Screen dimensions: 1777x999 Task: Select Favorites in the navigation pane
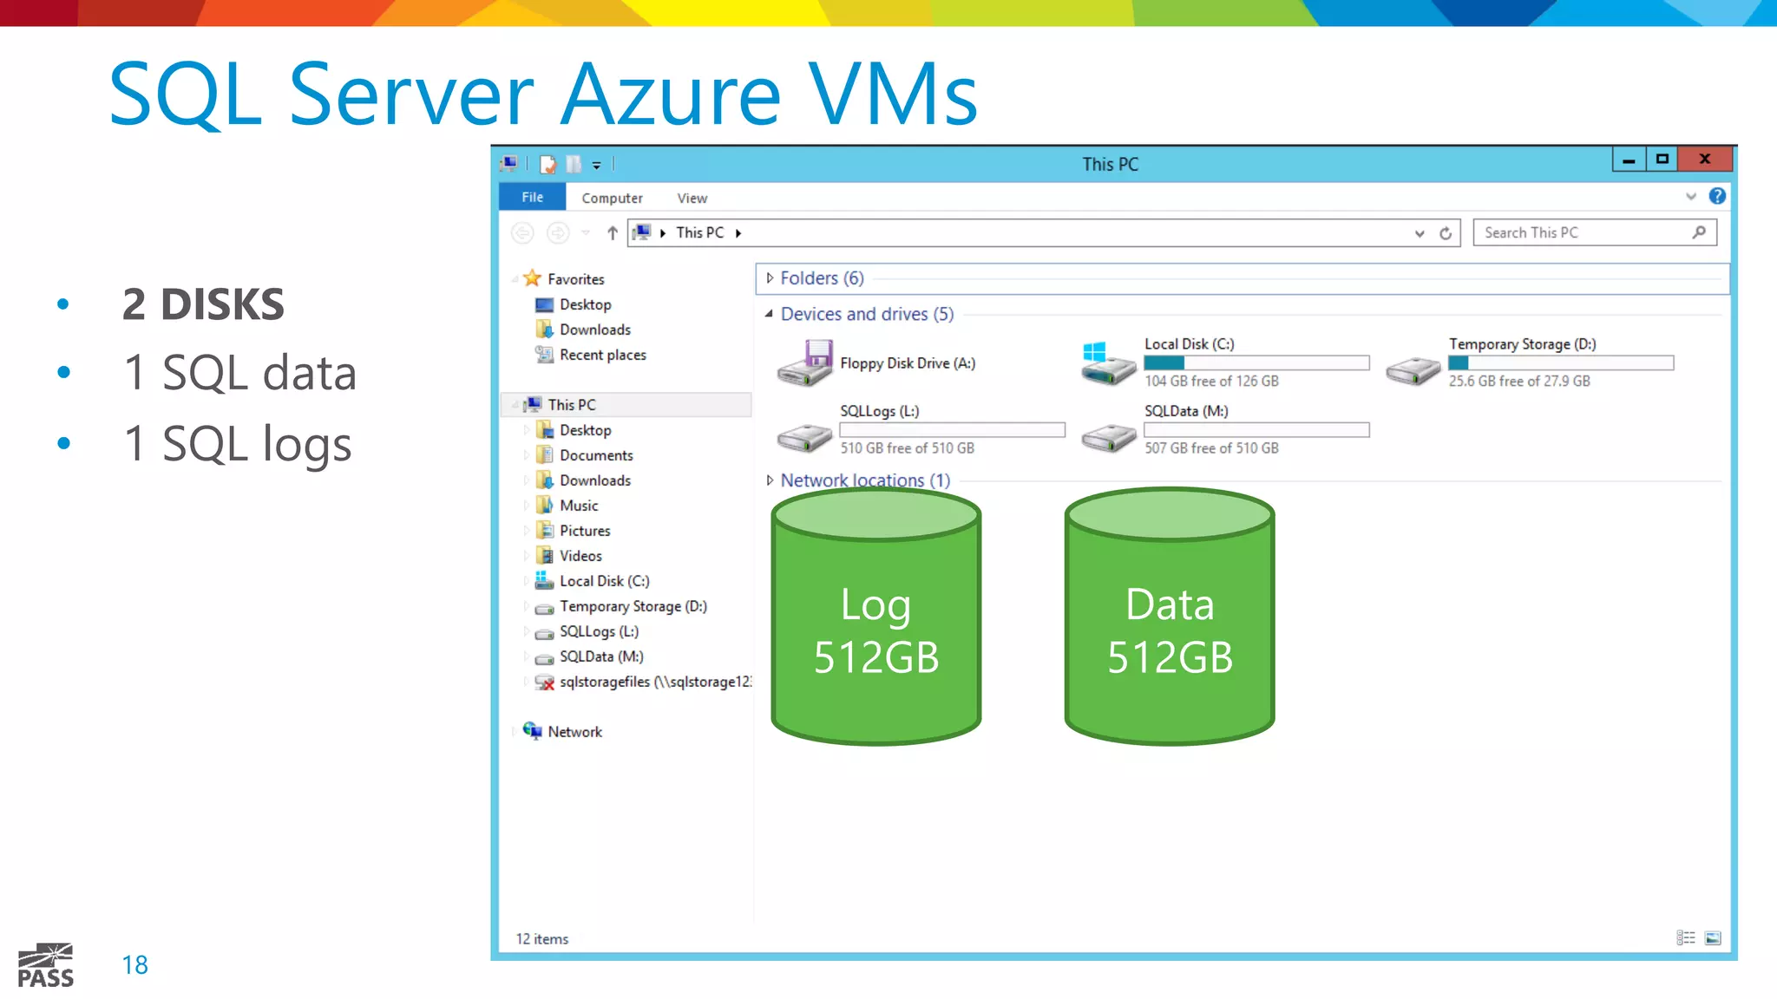click(x=575, y=279)
